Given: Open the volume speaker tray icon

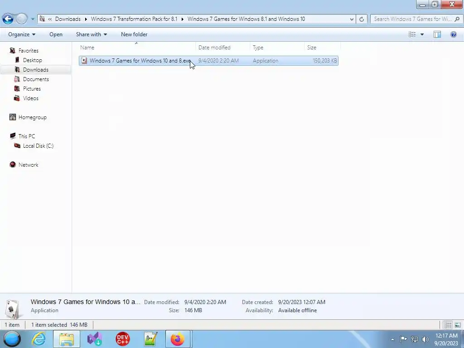Looking at the screenshot, I should coord(425,339).
